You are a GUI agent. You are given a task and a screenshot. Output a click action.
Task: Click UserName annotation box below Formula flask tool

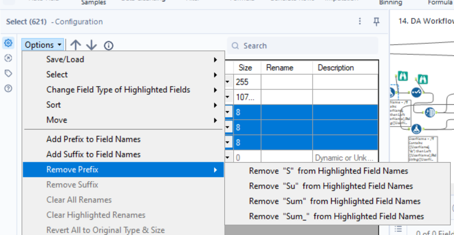[x=423, y=149]
